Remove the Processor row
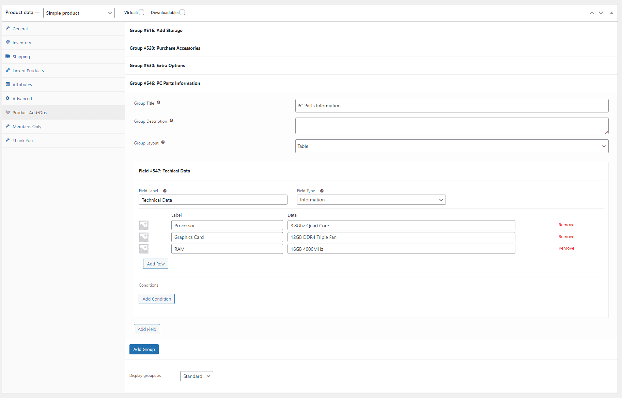 point(566,225)
